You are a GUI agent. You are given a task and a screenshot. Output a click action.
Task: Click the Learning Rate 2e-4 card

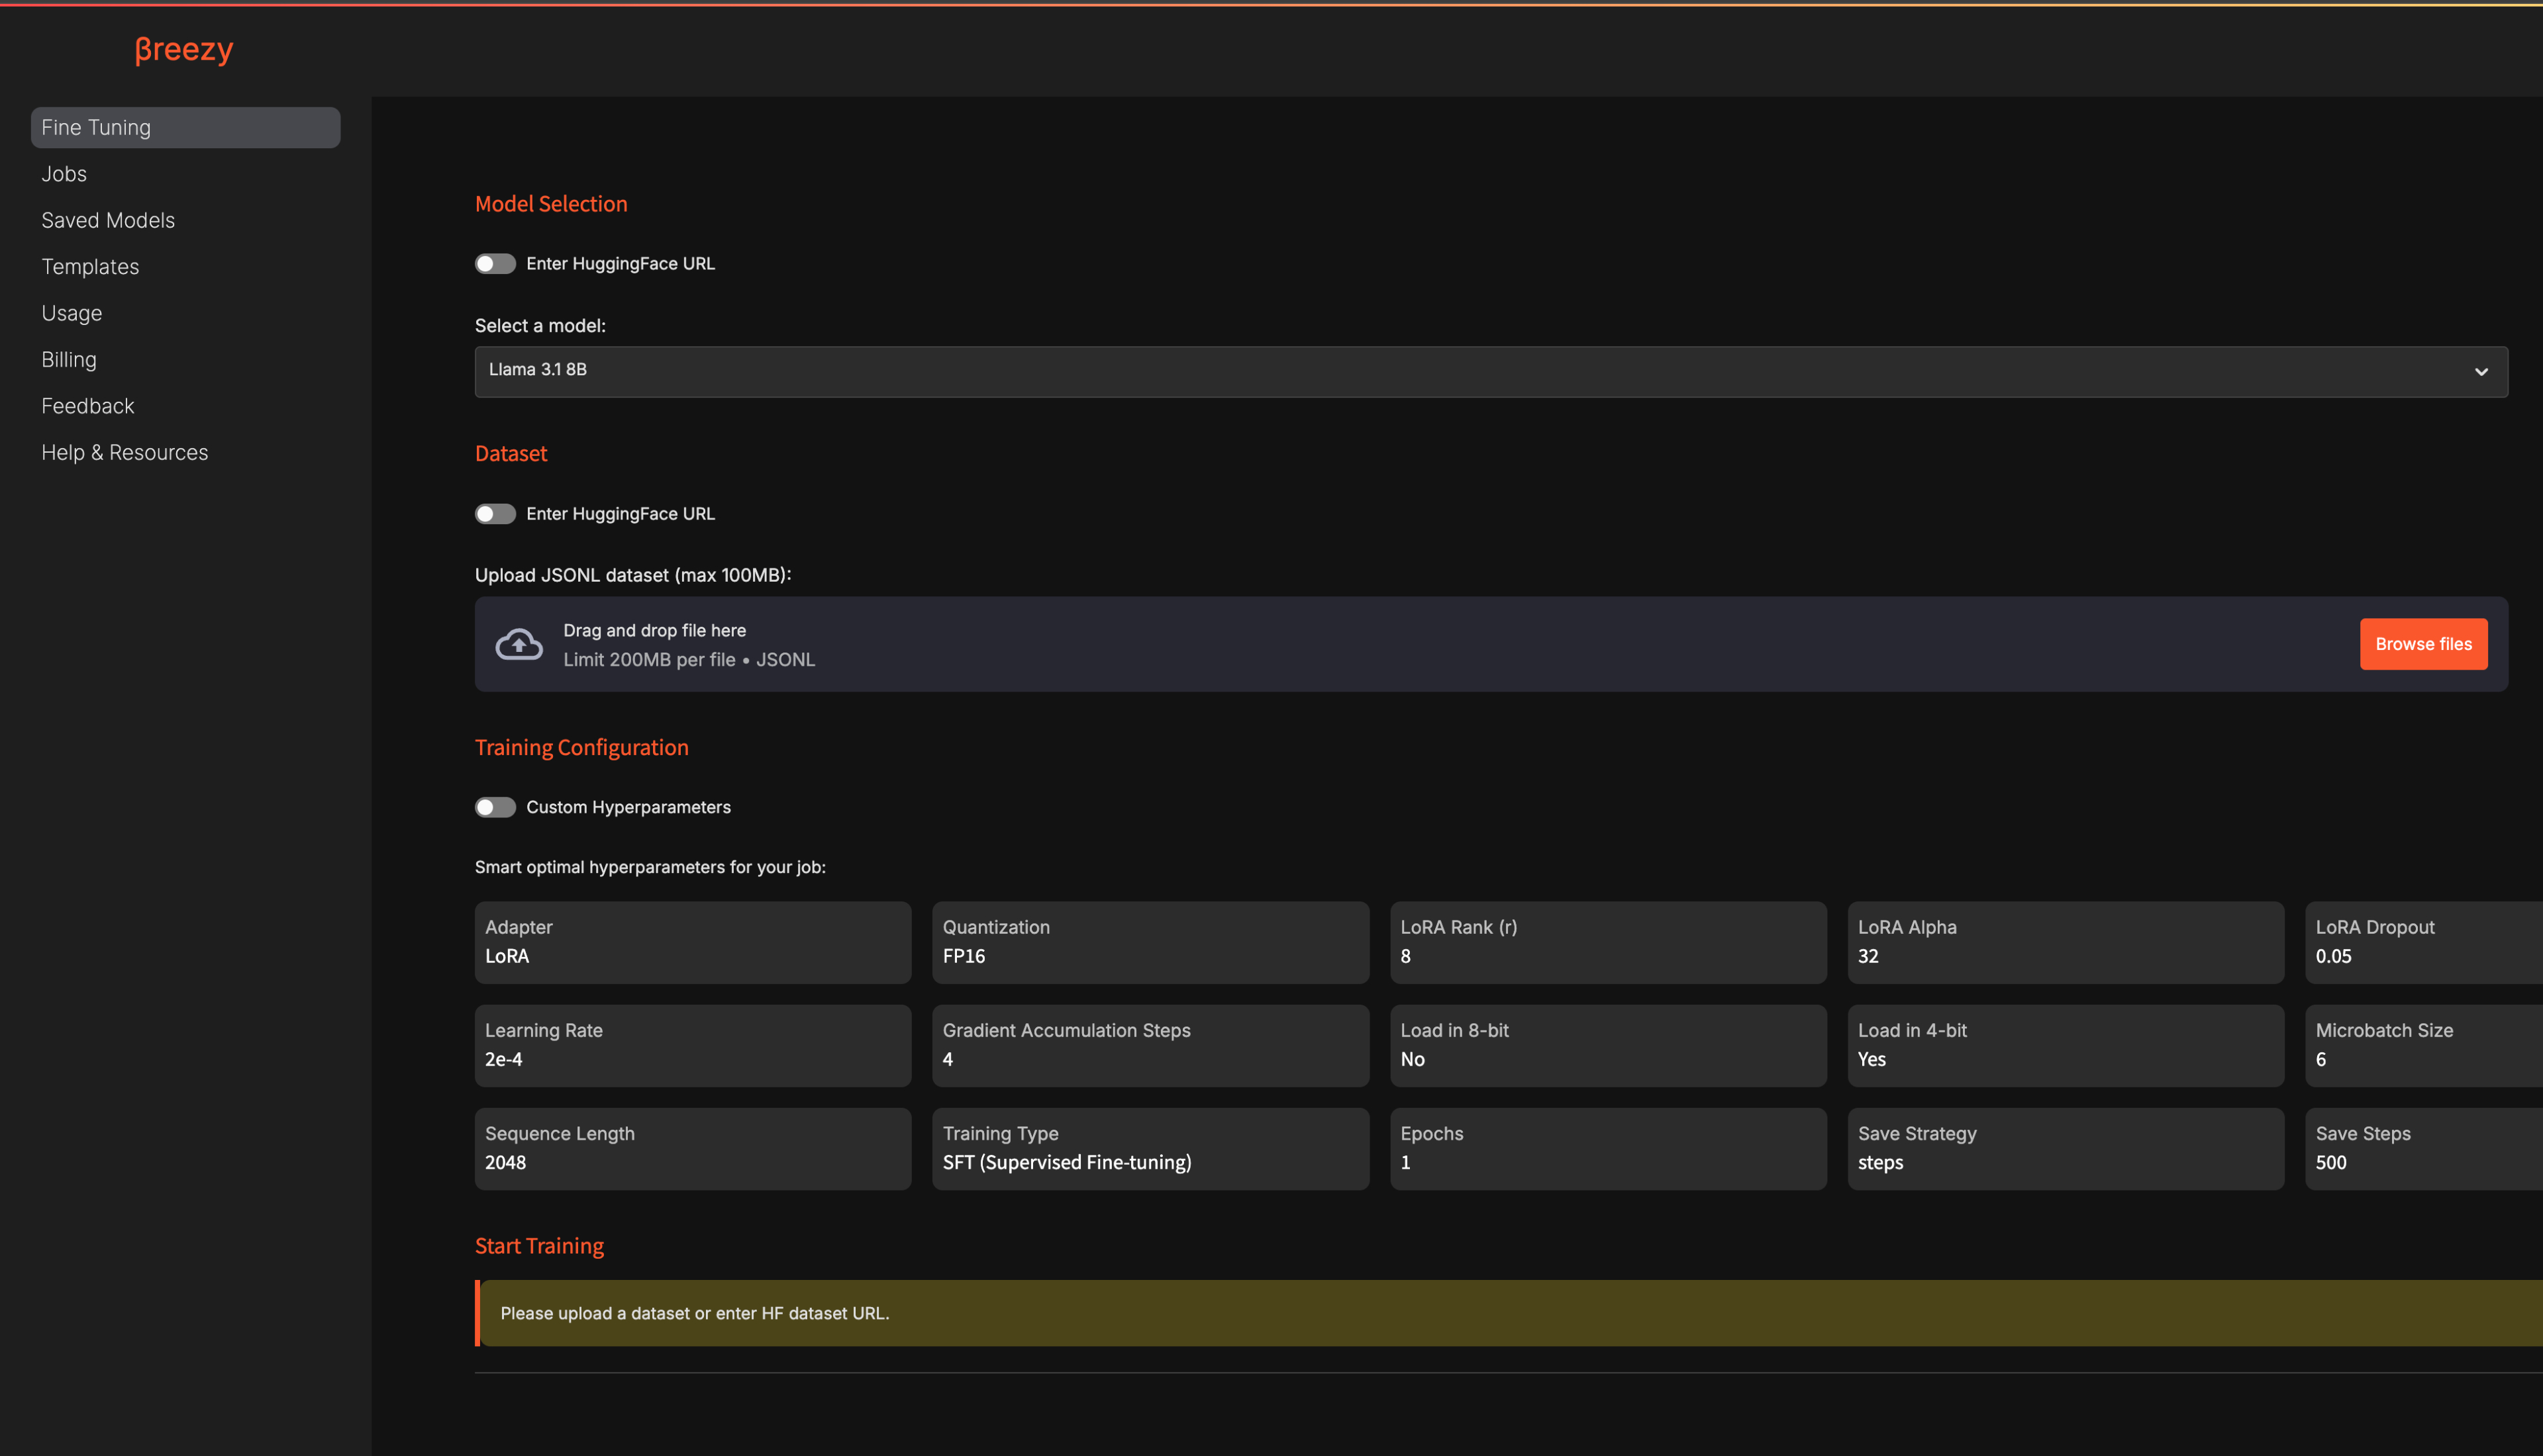pos(692,1045)
